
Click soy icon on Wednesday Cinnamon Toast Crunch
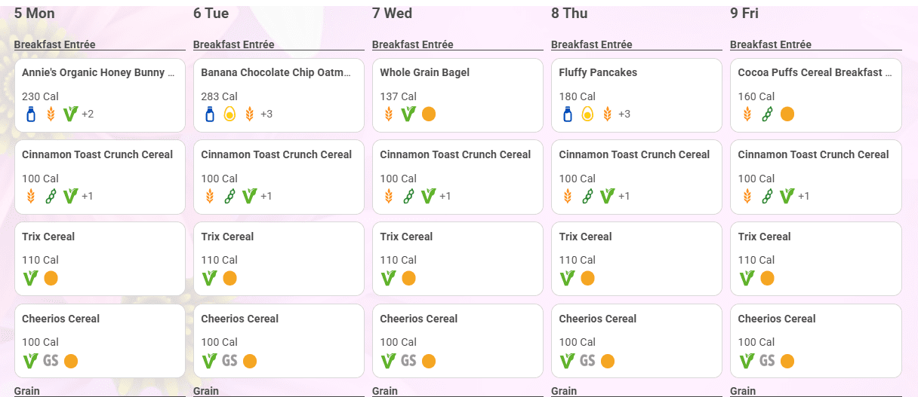click(x=408, y=196)
